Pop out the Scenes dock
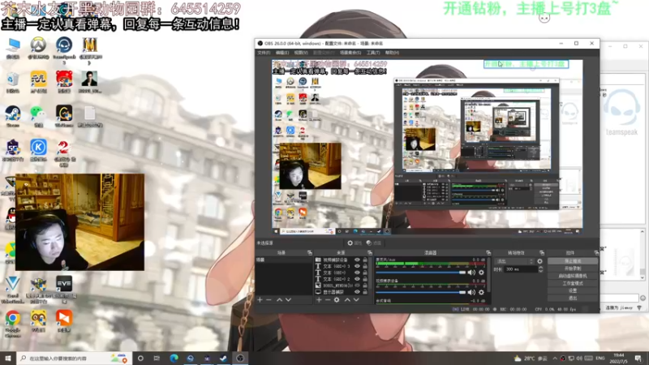The height and width of the screenshot is (365, 649). [x=310, y=252]
